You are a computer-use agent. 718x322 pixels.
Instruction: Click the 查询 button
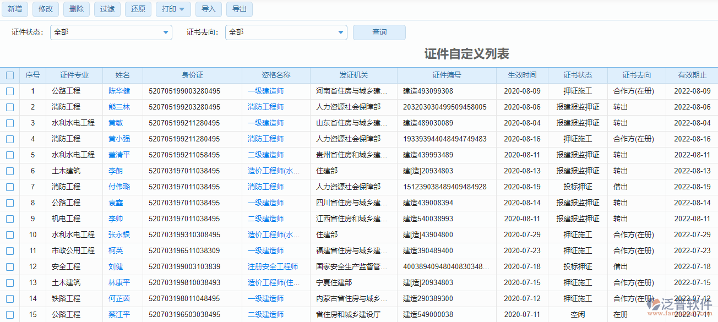click(379, 32)
